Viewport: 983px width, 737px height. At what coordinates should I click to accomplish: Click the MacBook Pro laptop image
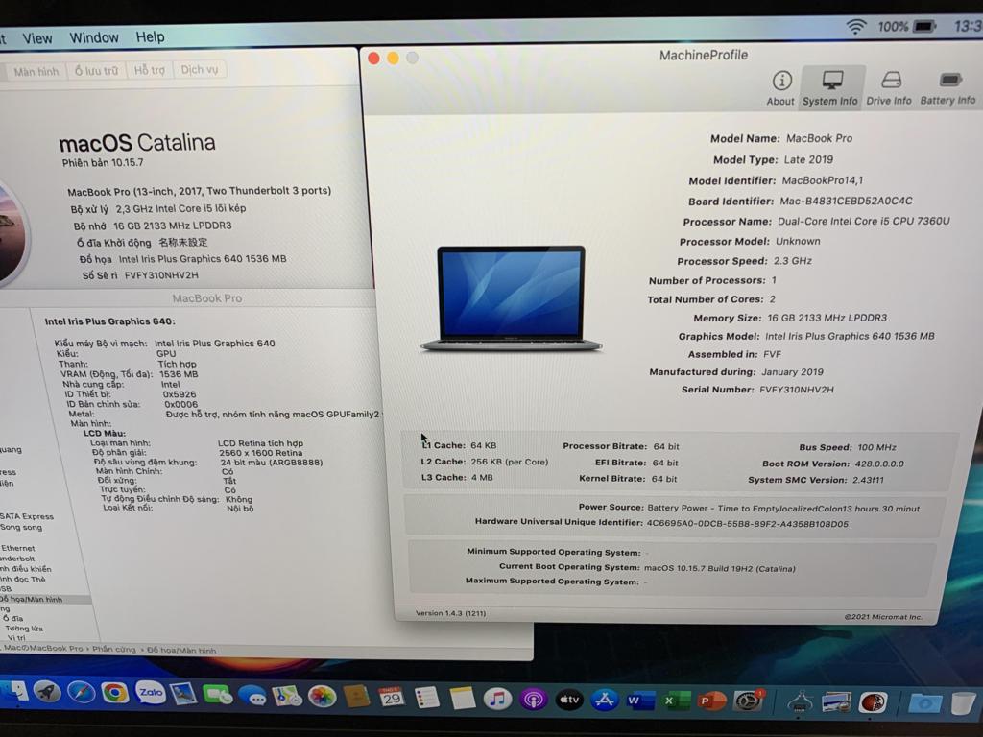(x=511, y=298)
